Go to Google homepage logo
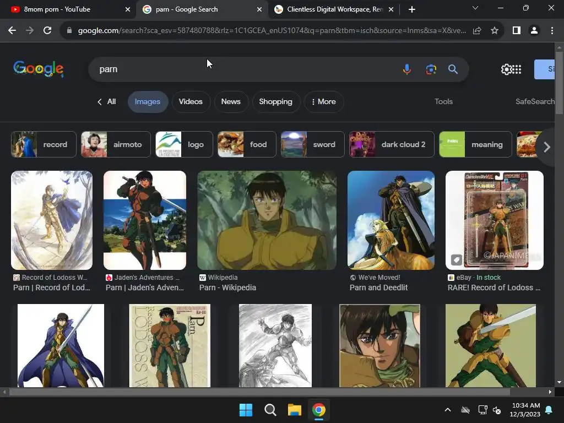The image size is (564, 423). (39, 69)
